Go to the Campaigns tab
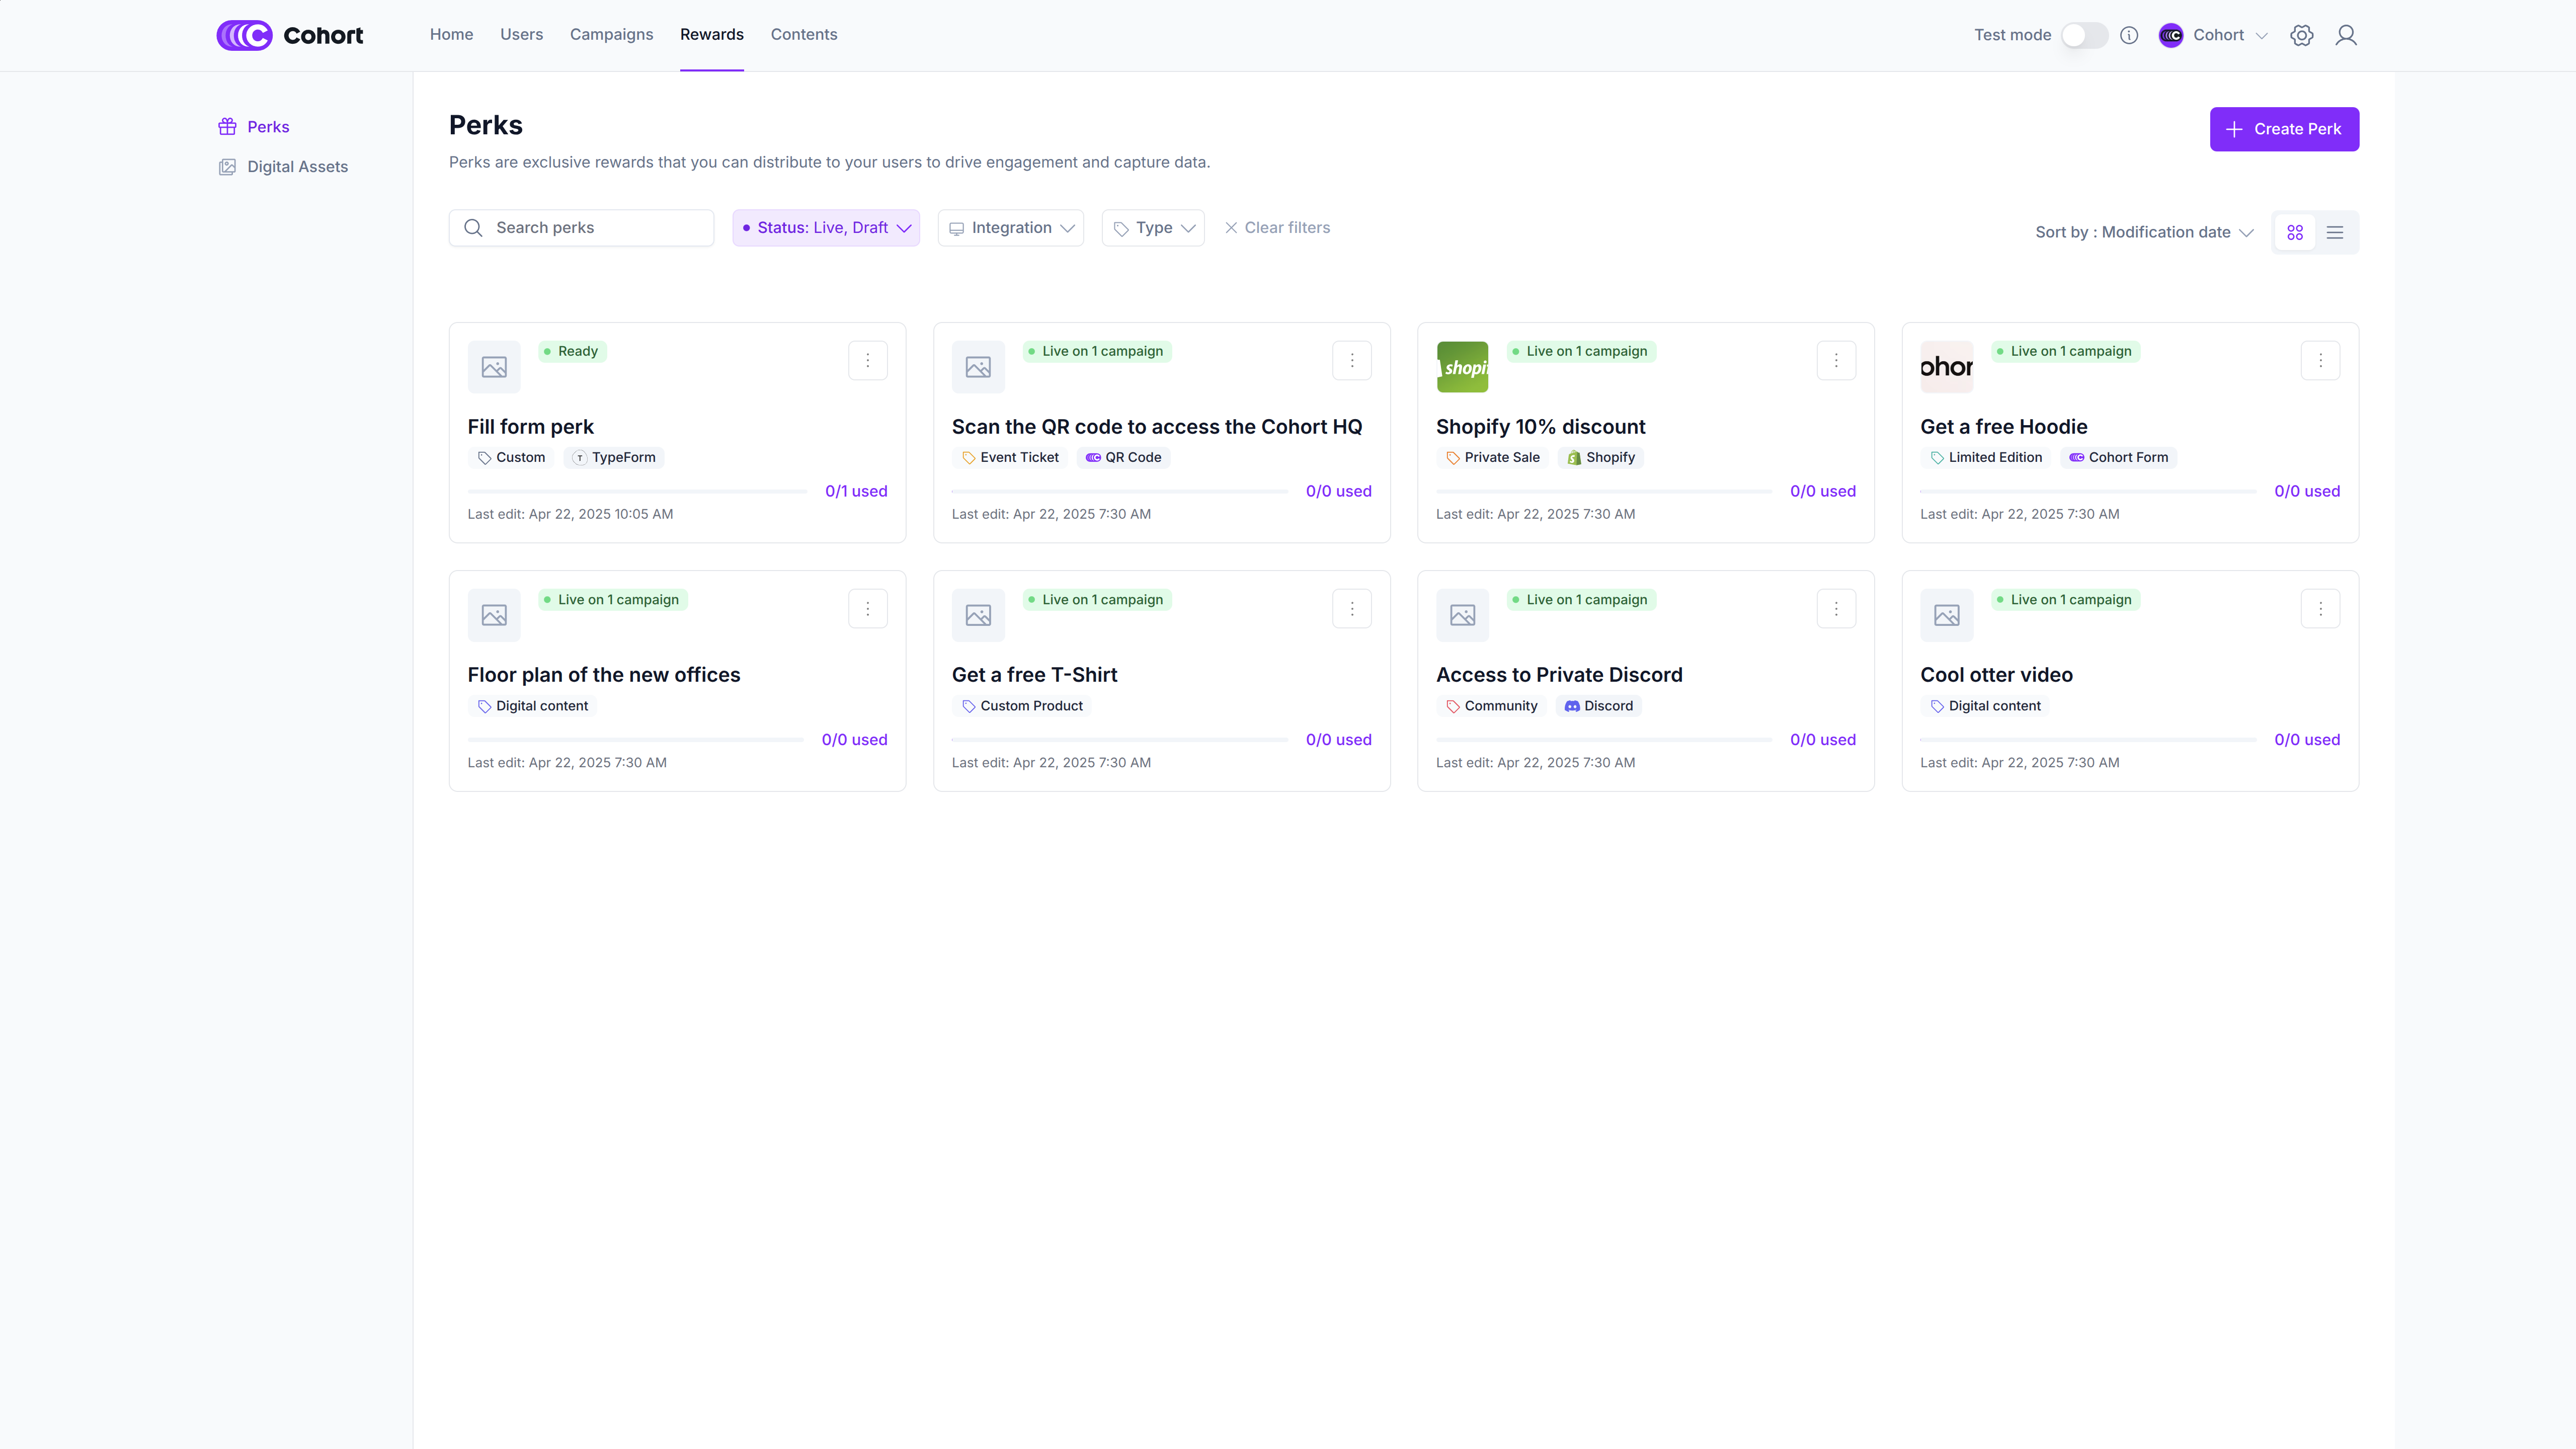 (x=611, y=34)
